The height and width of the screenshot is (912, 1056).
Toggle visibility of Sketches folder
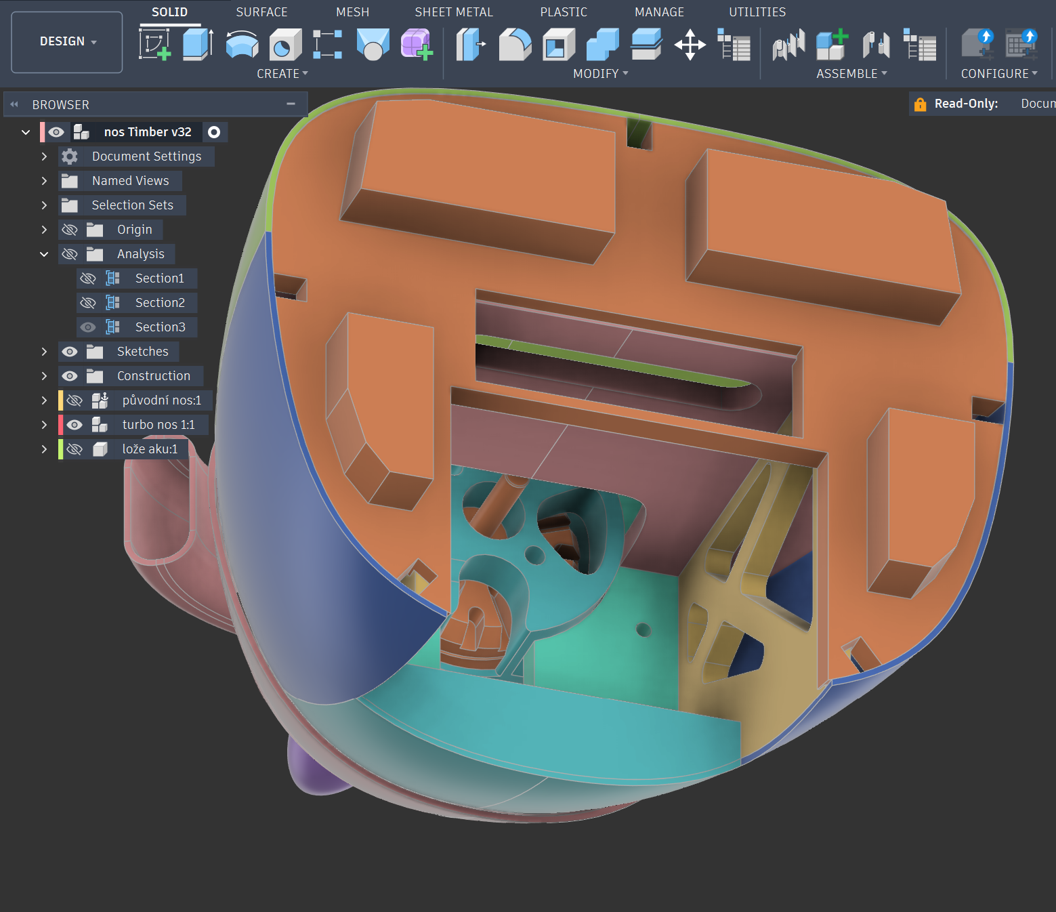pyautogui.click(x=70, y=352)
